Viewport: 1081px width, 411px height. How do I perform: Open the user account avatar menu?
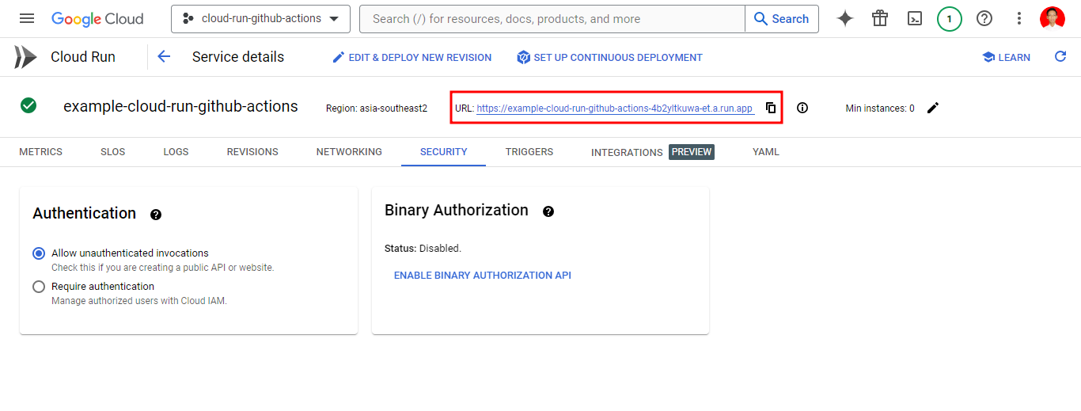click(1053, 18)
